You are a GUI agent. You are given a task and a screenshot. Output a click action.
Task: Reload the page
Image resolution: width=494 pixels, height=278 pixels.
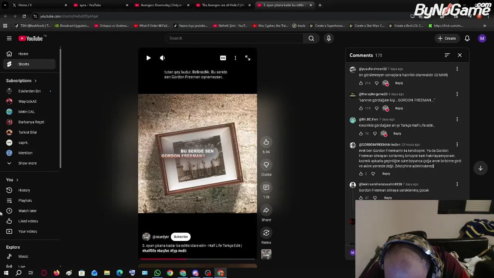(x=24, y=16)
